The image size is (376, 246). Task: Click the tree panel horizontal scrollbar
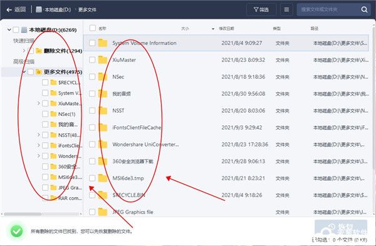[x=23, y=213]
